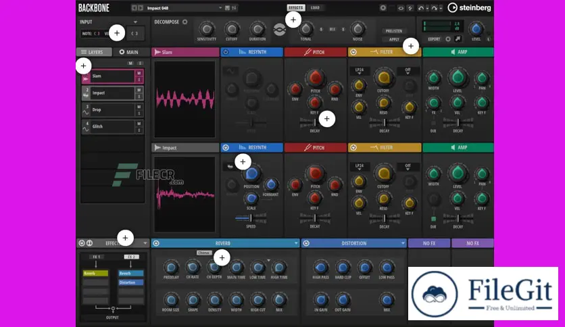565x327 pixels.
Task: Toggle the DIR button in Impact Amp
Action: (x=433, y=219)
